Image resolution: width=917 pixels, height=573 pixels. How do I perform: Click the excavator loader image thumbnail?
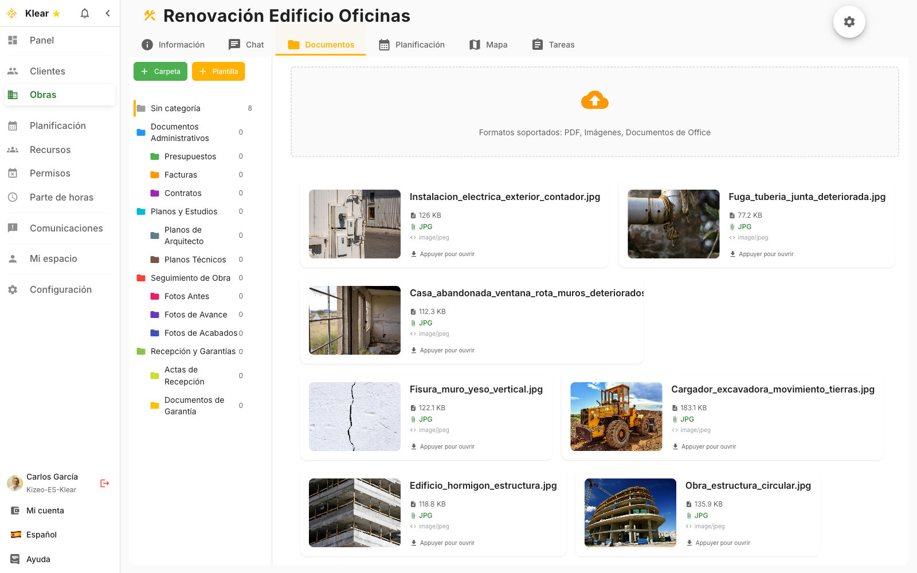point(616,417)
